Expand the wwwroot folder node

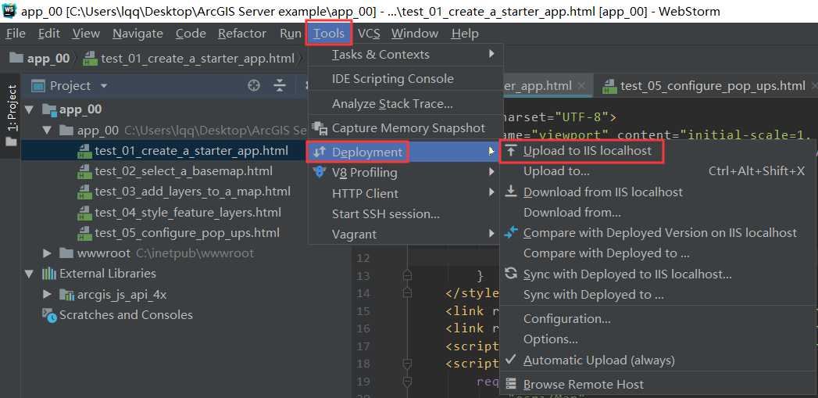point(48,253)
